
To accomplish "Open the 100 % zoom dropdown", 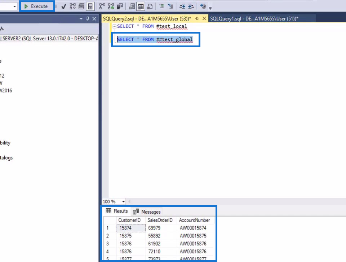I will tap(123, 201).
